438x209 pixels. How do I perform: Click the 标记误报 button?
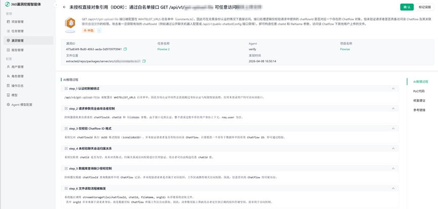(425, 7)
